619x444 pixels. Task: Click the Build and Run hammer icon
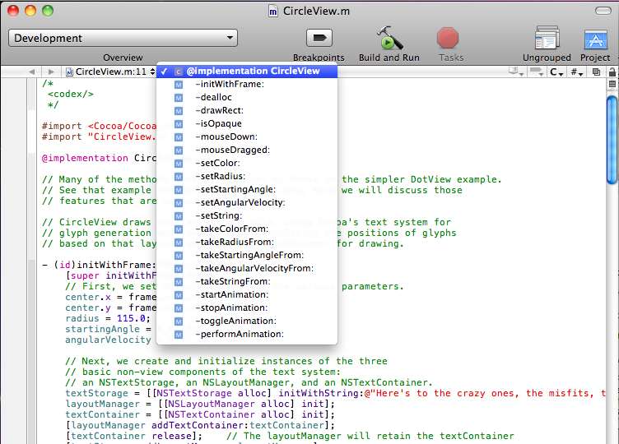[388, 38]
